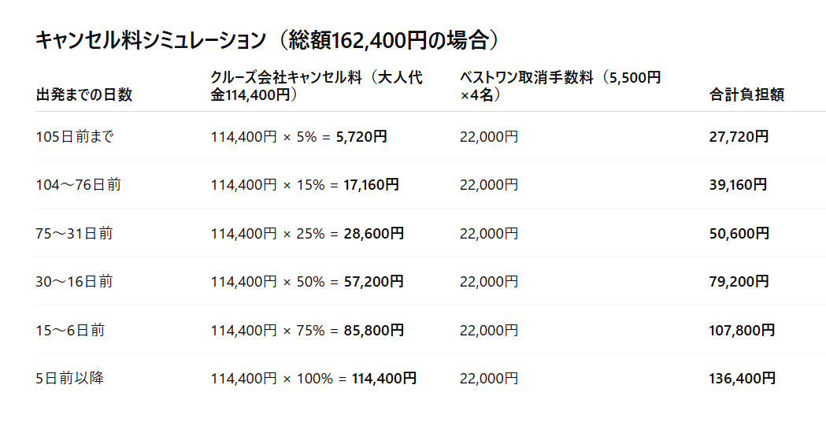This screenshot has width=826, height=422.
Task: Select the 30〜16日前 row label
Action: pos(75,281)
